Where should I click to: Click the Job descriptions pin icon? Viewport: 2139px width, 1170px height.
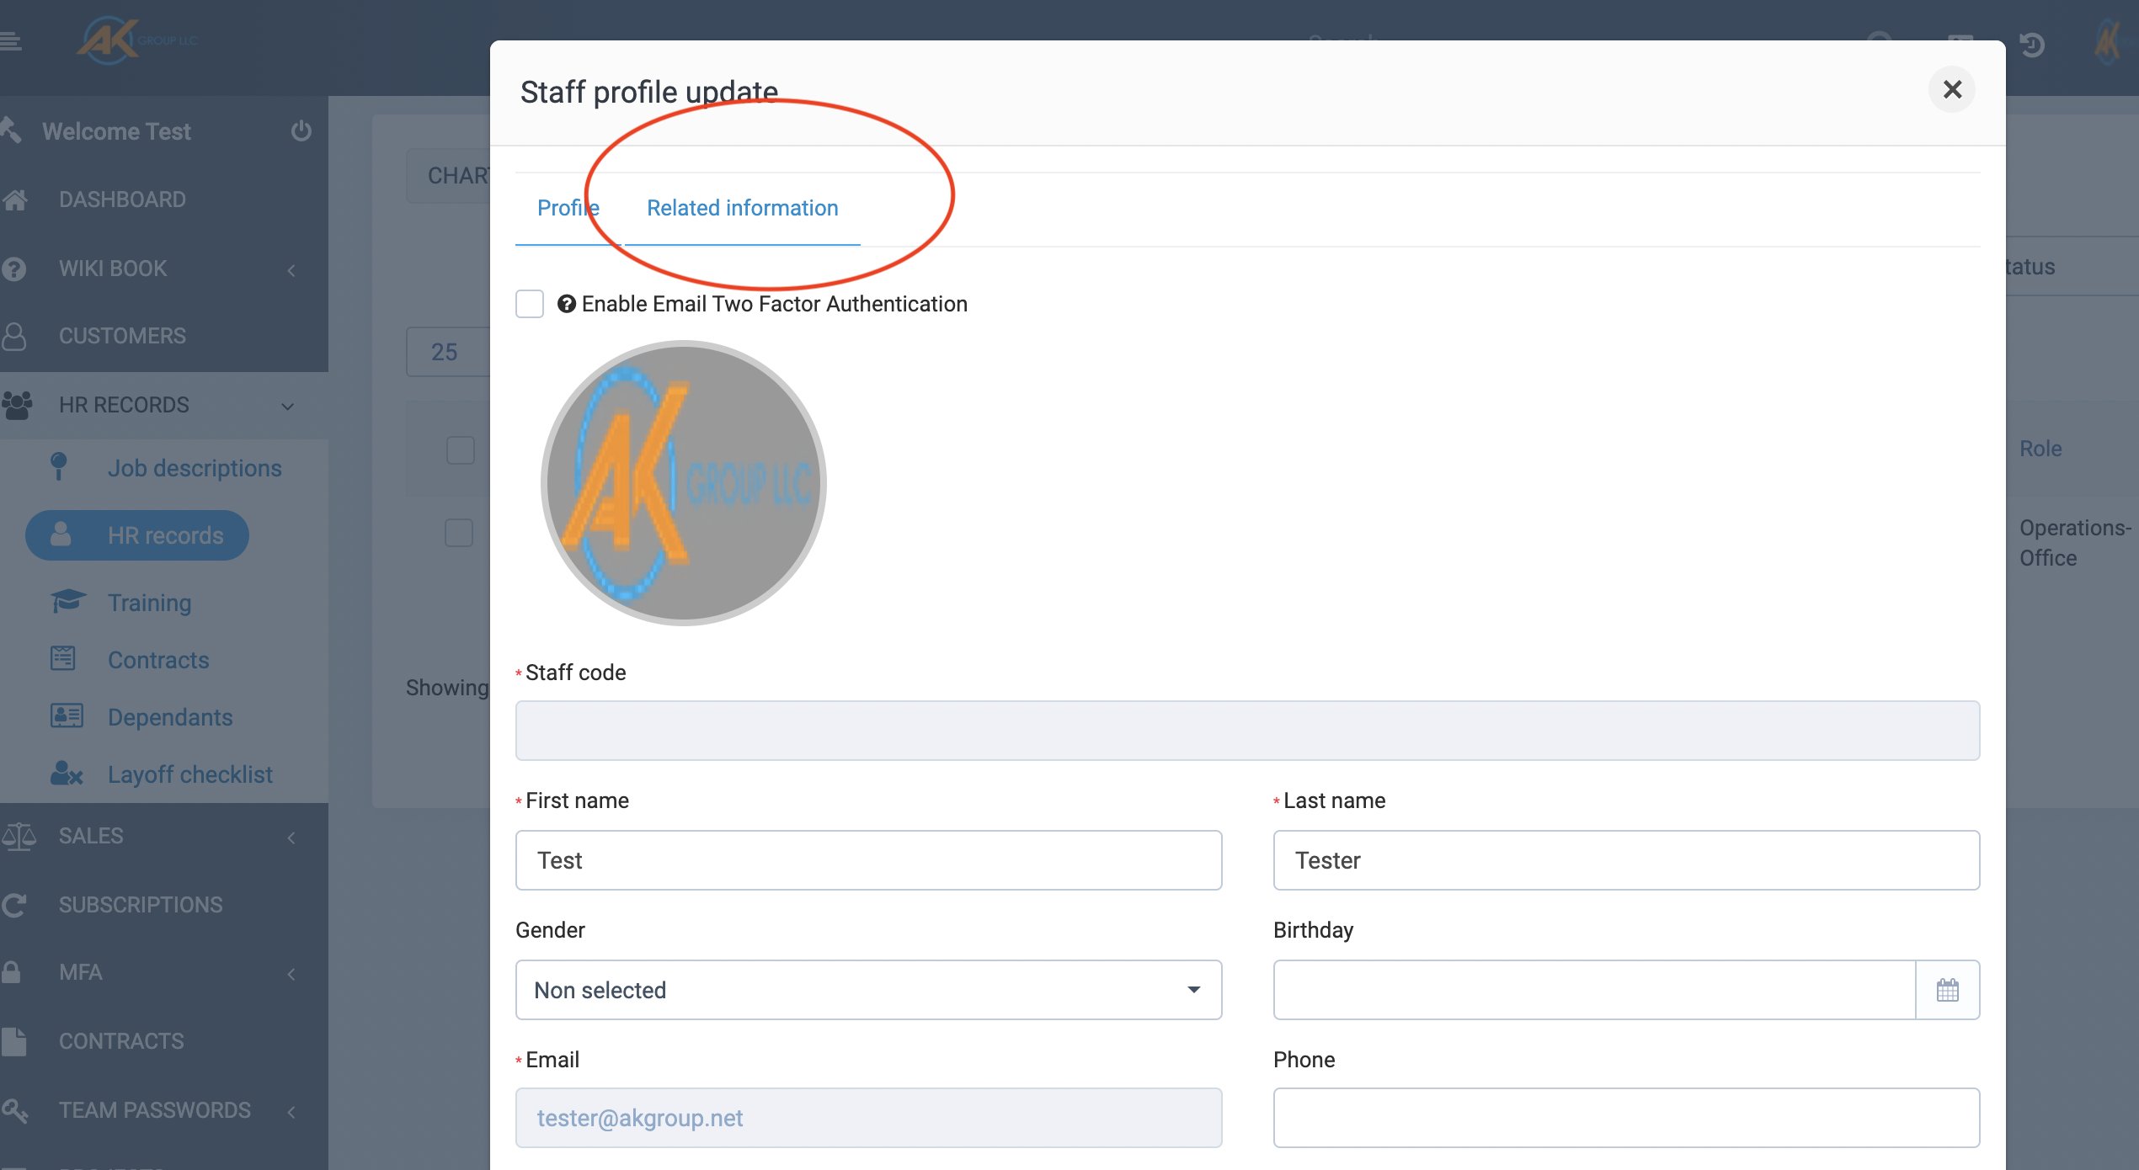click(x=59, y=466)
